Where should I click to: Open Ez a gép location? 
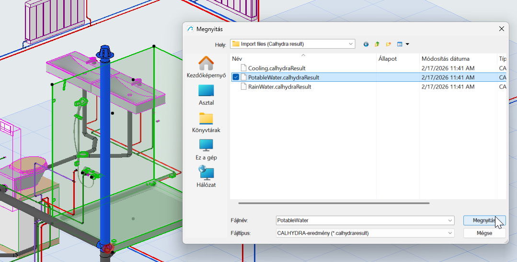pyautogui.click(x=206, y=150)
